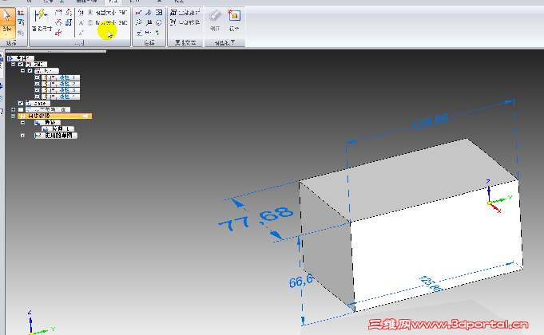Click the round target icon in the annotation group
Screen dimensions: 544x335
[159, 22]
